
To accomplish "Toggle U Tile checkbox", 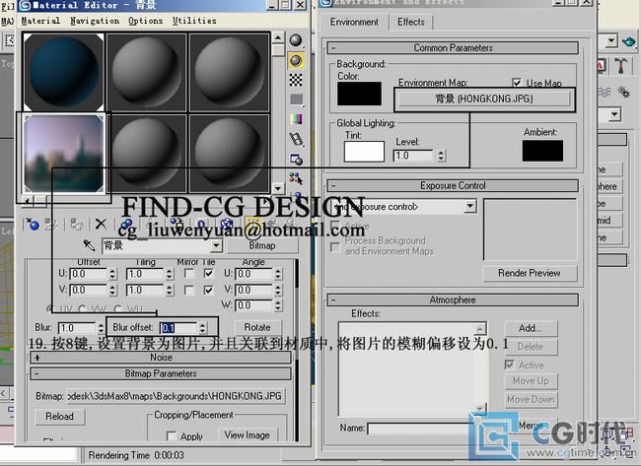I will click(x=208, y=273).
